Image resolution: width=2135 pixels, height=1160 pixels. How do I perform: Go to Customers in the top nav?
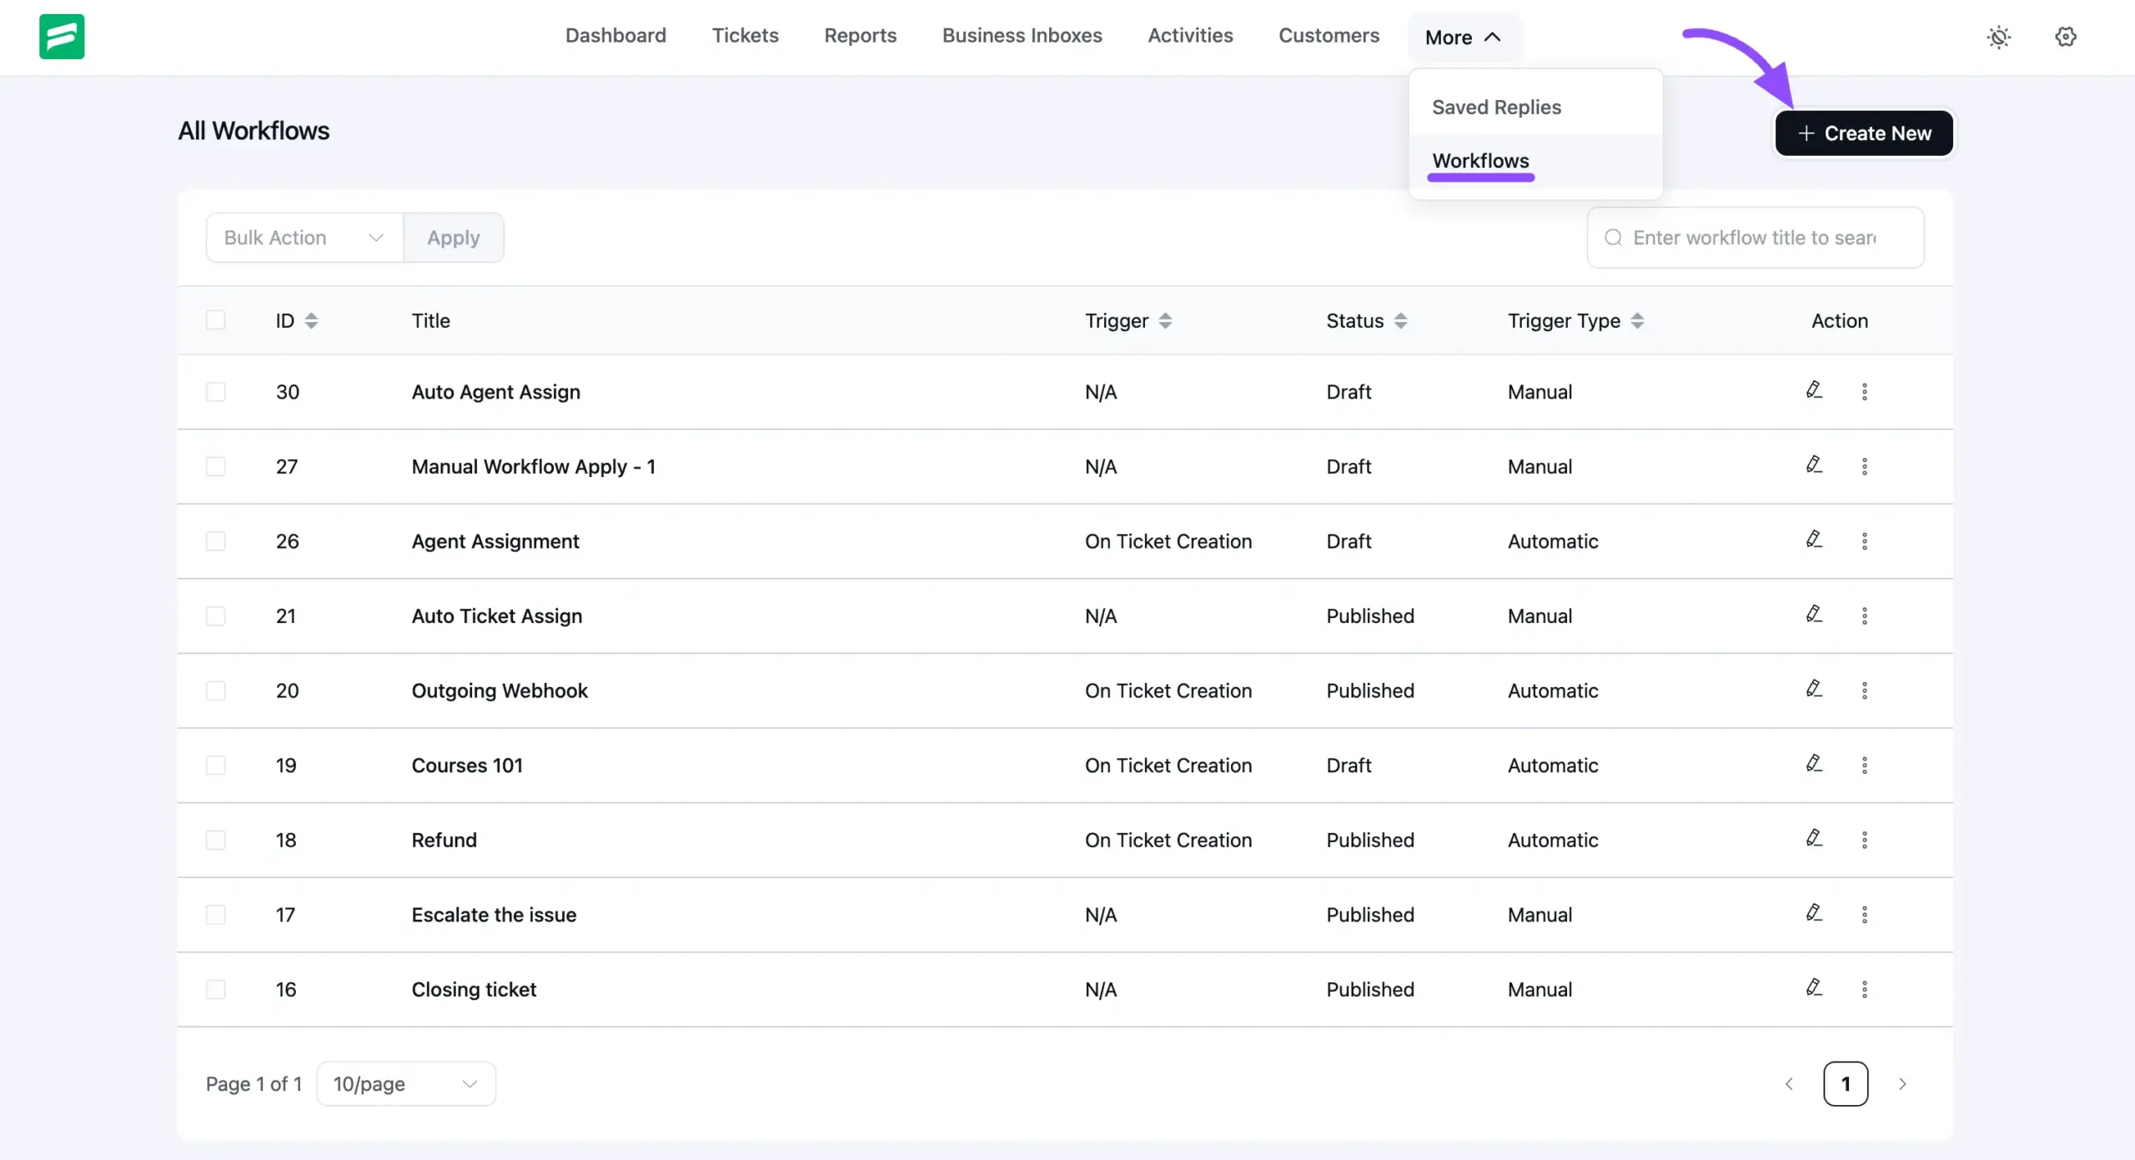[x=1329, y=36]
